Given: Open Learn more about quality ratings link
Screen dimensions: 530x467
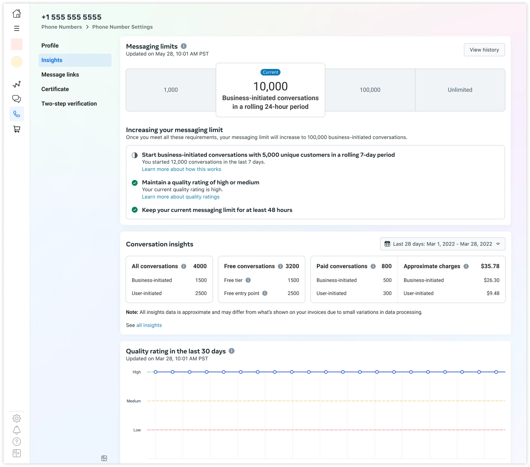Looking at the screenshot, I should pos(180,197).
